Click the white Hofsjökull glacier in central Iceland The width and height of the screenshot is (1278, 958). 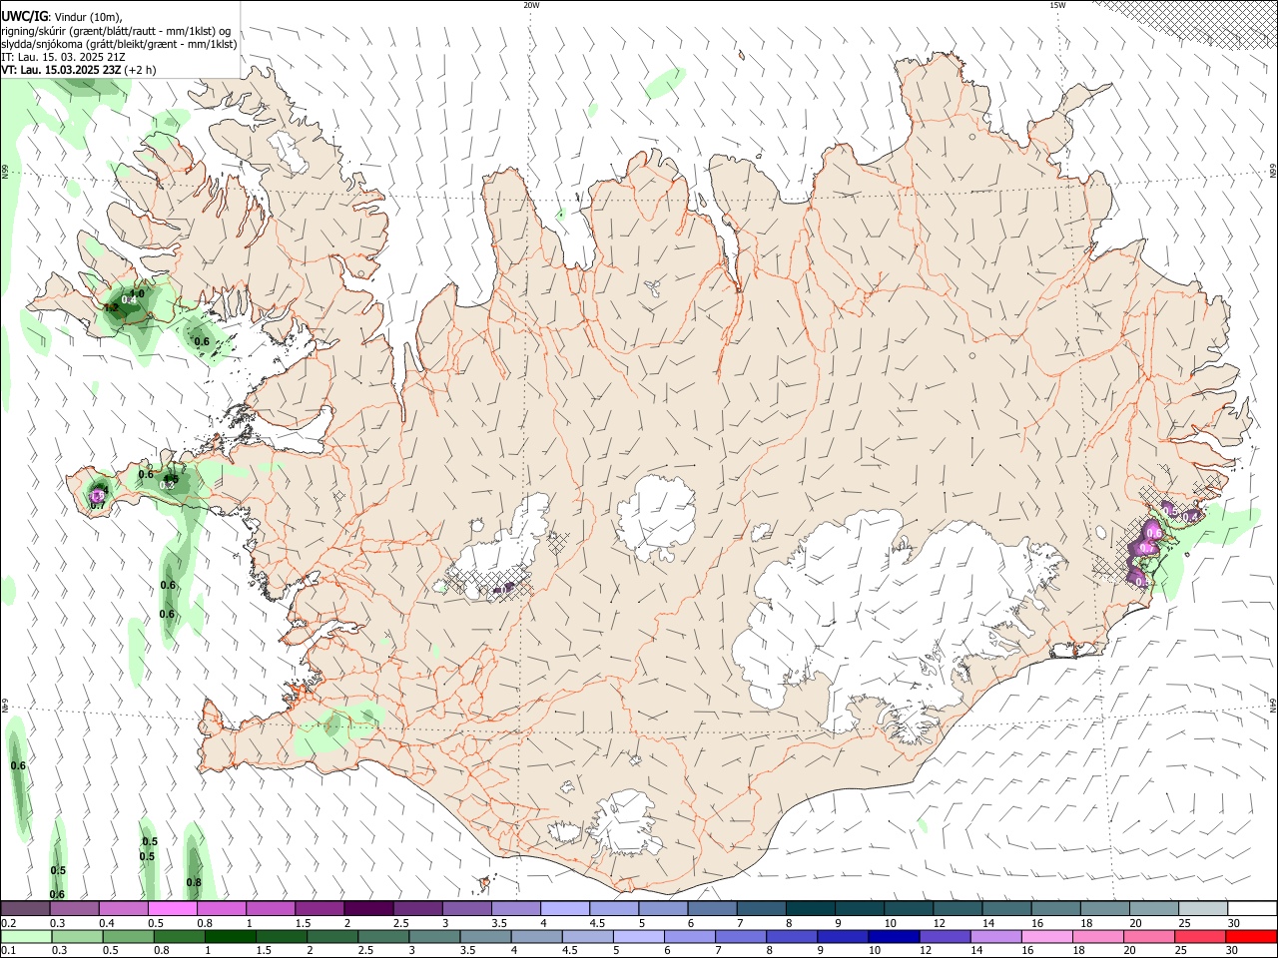point(657,517)
